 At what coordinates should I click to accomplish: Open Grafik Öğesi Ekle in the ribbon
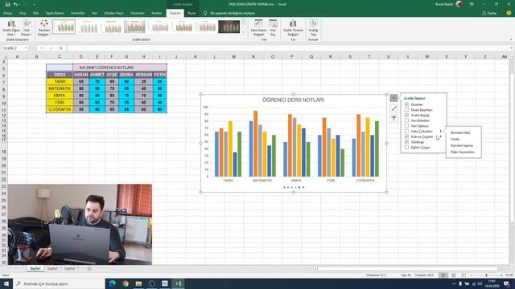click(11, 28)
